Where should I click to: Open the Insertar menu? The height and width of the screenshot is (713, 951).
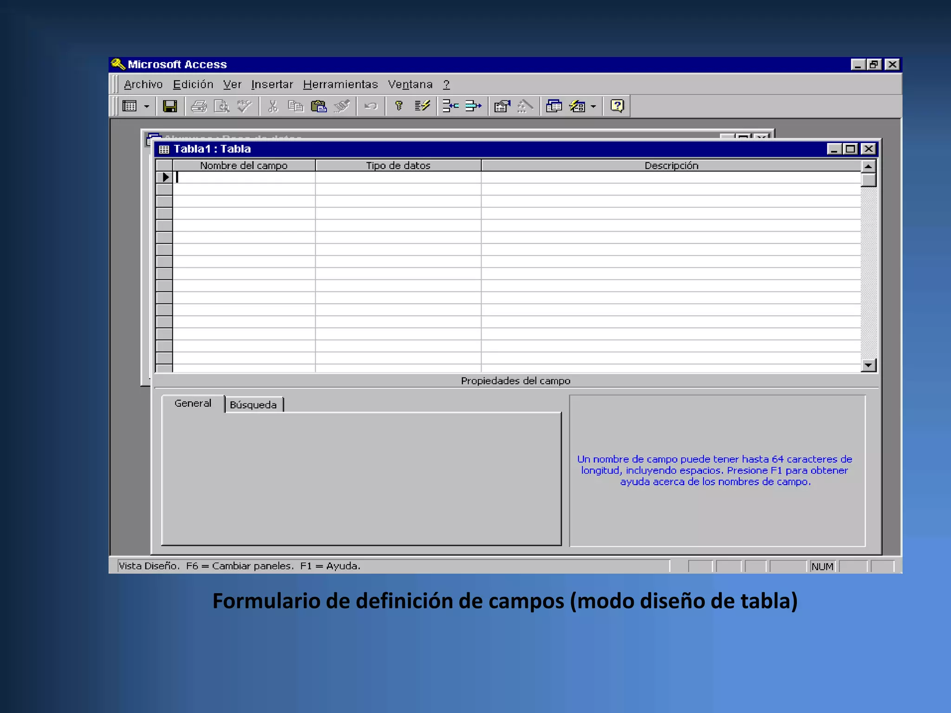(272, 84)
